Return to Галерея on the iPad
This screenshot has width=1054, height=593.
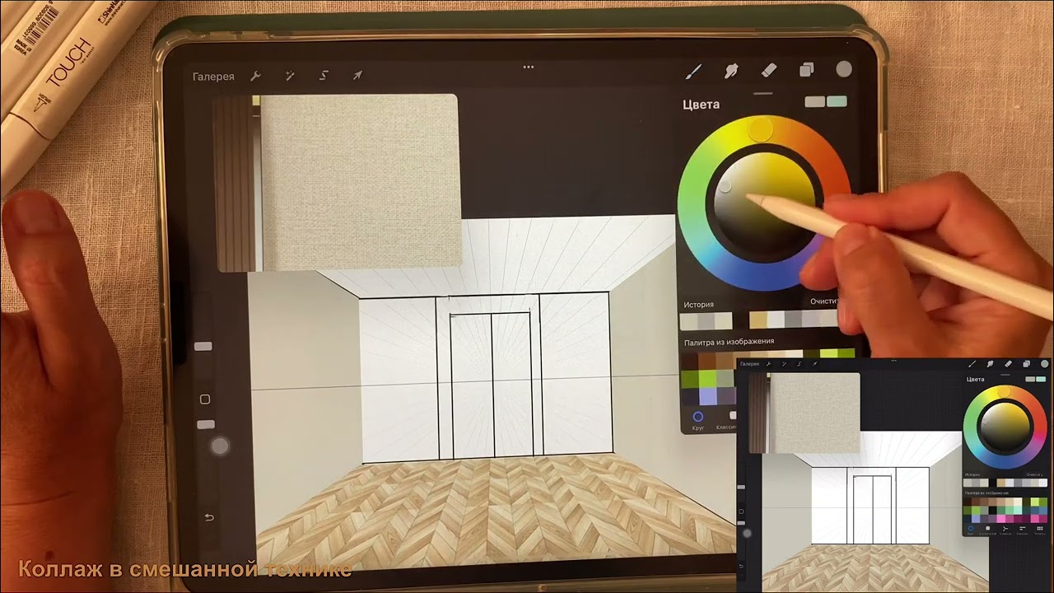pyautogui.click(x=213, y=77)
